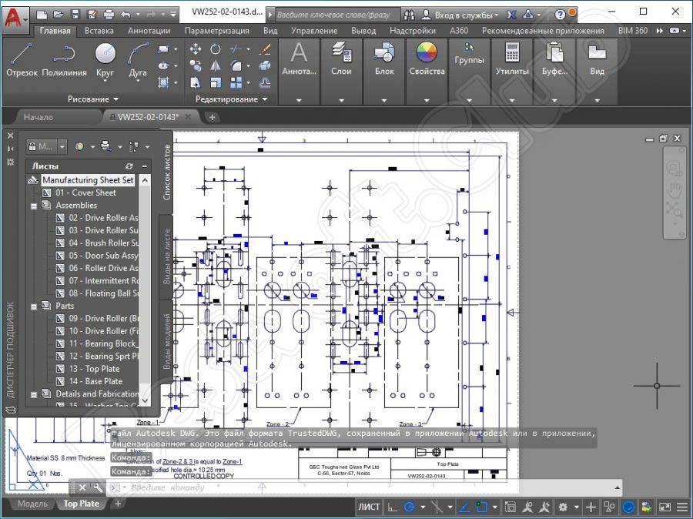
Task: Click the Undo arrow in quick access toolbar
Action: point(126,15)
